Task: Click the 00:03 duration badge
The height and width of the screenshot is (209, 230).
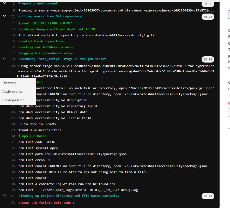Action: [x=208, y=4]
